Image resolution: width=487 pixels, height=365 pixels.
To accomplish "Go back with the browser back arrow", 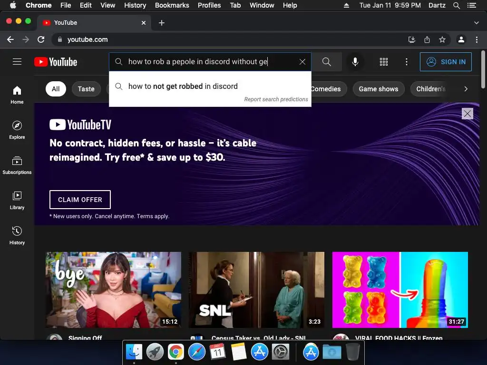I will (x=10, y=39).
